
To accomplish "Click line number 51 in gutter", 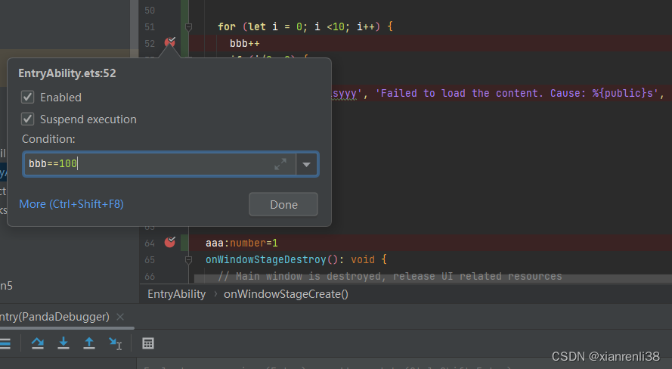I will (x=150, y=27).
